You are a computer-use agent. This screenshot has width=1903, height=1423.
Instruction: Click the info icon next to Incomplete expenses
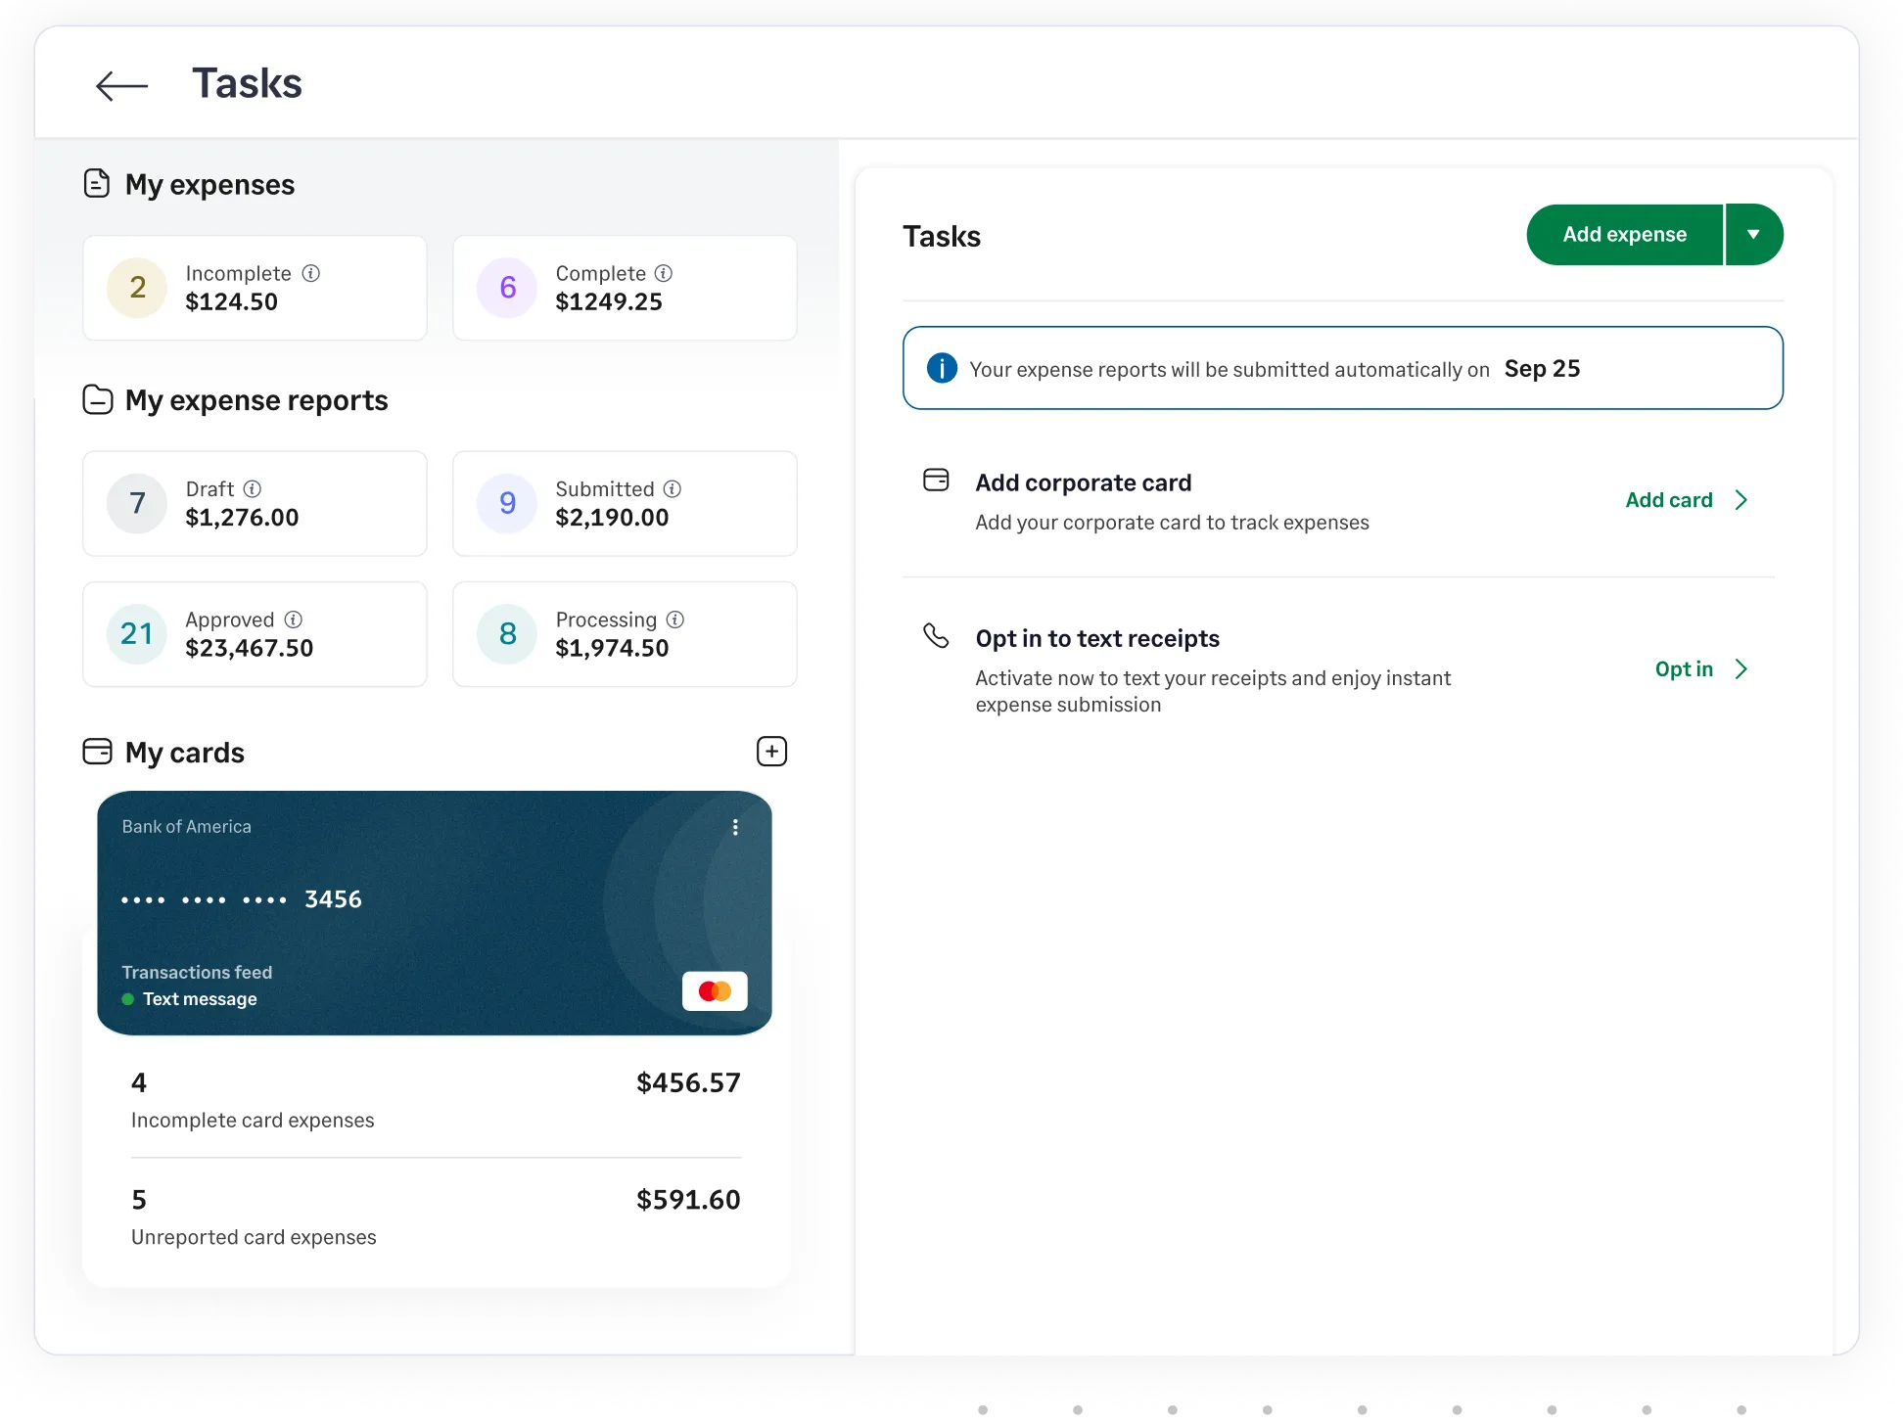[x=311, y=273]
